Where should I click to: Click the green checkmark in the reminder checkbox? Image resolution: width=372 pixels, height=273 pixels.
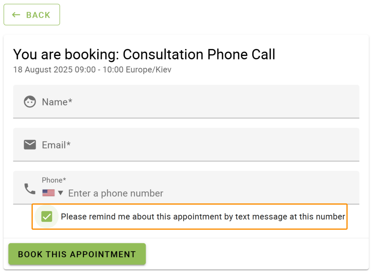46,216
